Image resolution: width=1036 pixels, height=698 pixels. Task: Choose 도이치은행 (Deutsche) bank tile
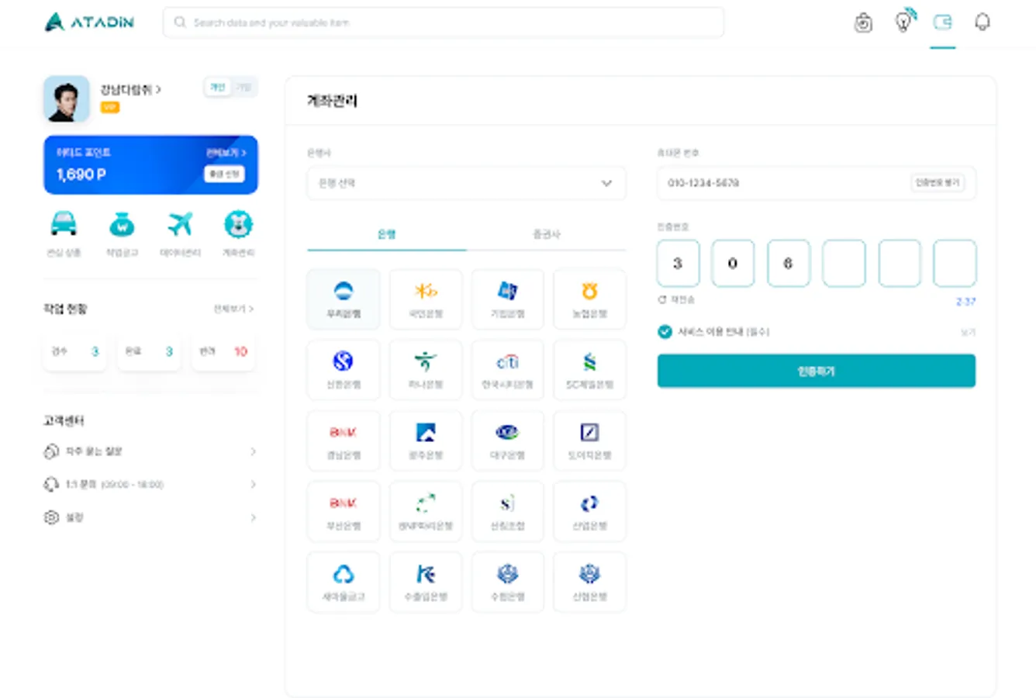(589, 441)
